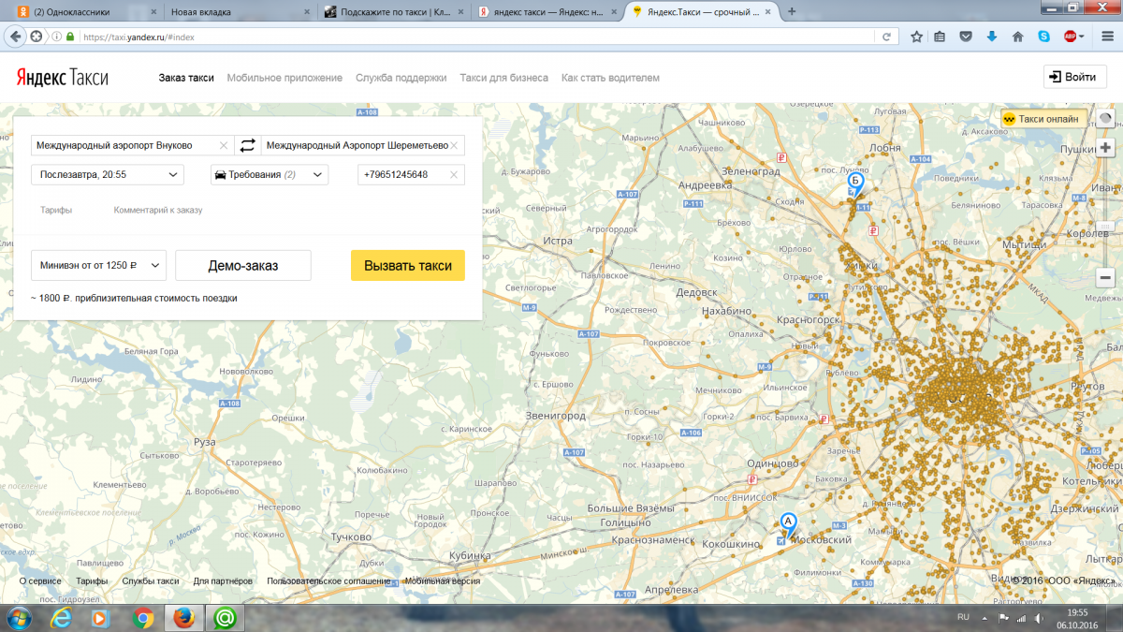Click the Adblock Plus ABP icon

point(1069,37)
